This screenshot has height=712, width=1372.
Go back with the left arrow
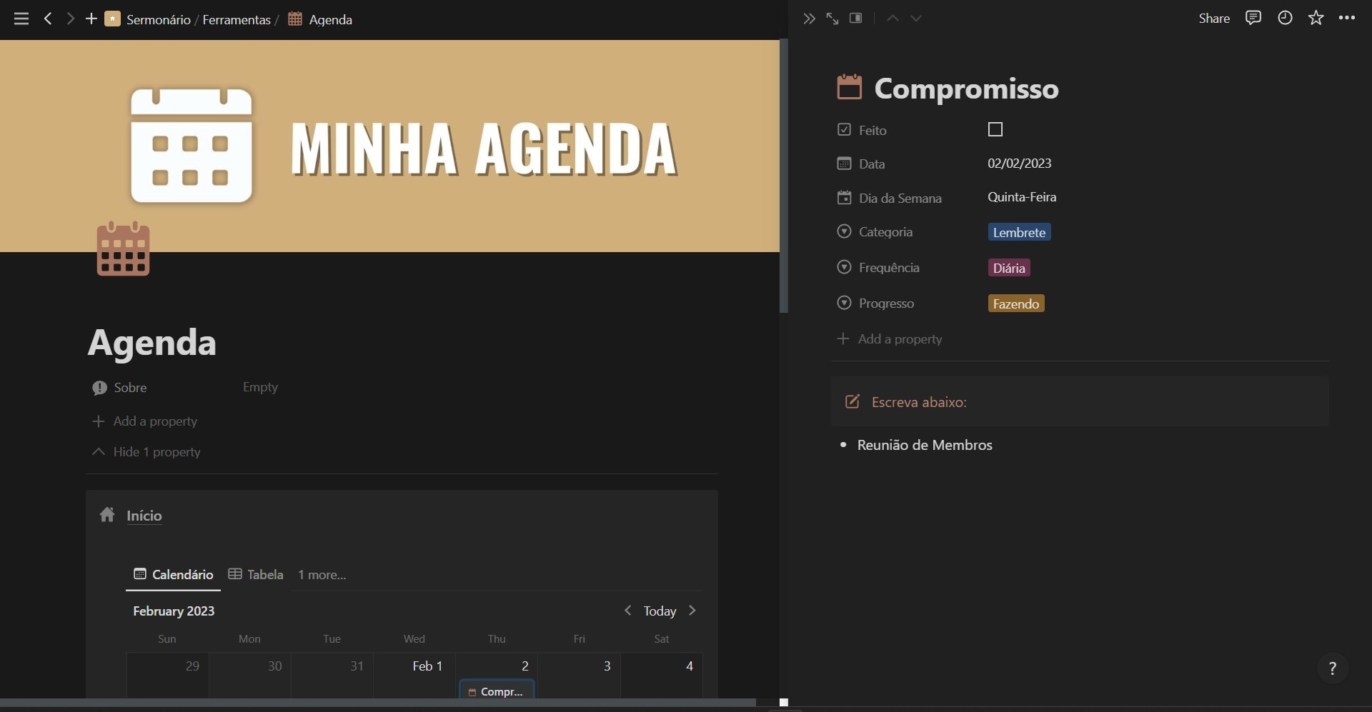click(x=48, y=19)
